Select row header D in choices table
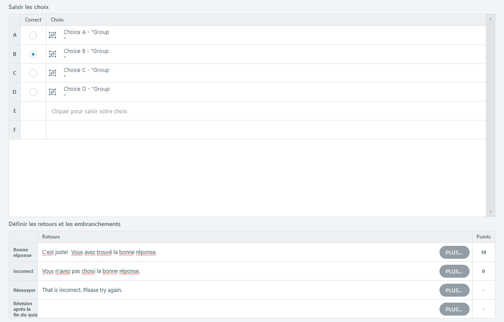504x322 pixels. pos(15,92)
